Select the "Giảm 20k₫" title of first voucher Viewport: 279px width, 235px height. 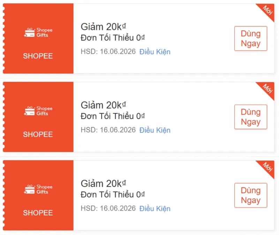coord(103,26)
